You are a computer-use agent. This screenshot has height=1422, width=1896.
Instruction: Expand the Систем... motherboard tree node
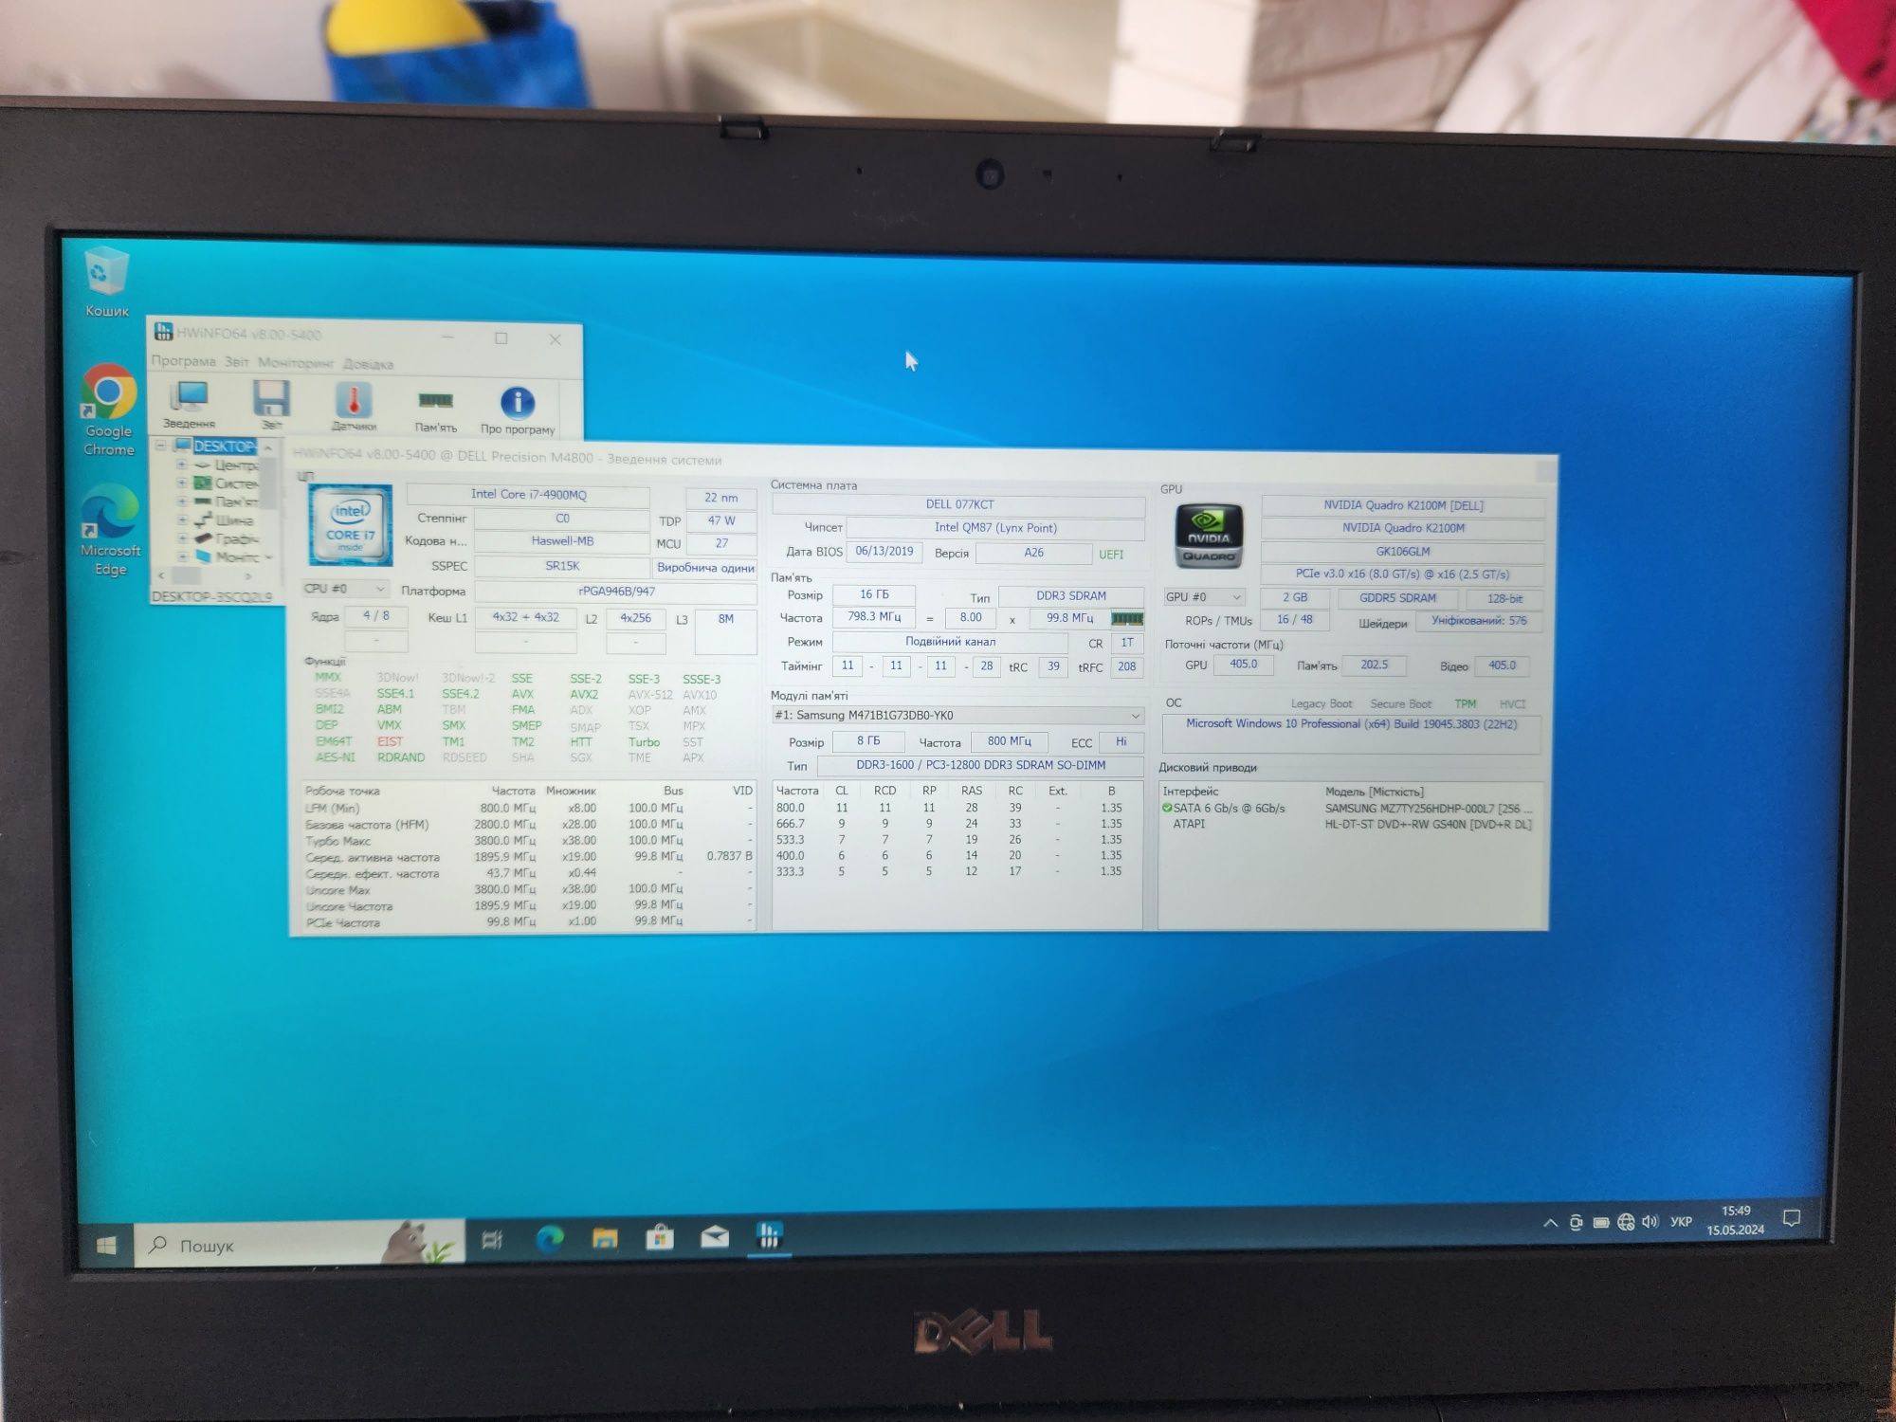(181, 483)
